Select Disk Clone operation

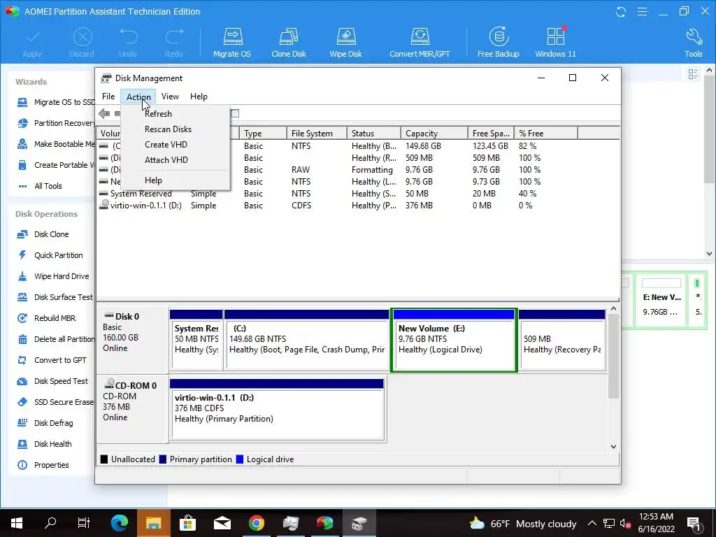43,234
